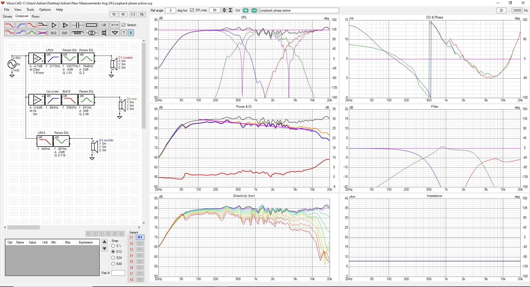The image size is (530, 287).
Task: Activate variant S1
Action: coord(132,237)
